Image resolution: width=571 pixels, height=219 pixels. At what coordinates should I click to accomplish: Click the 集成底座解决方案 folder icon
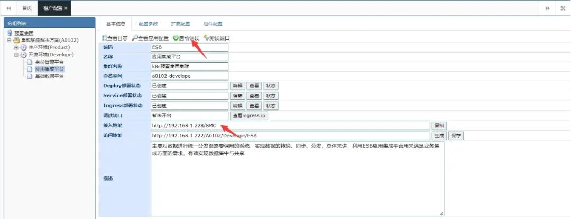16,40
